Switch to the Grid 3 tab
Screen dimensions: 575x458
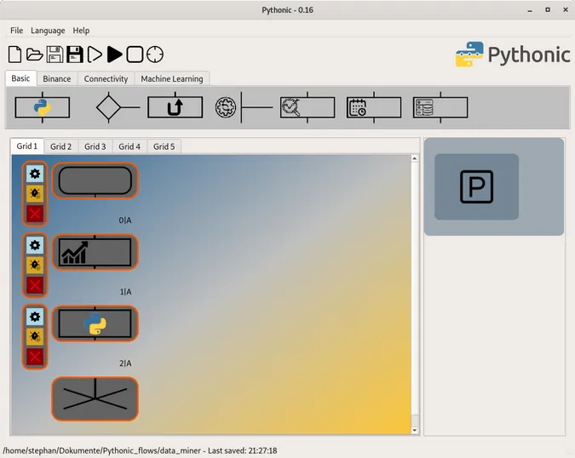tap(95, 146)
